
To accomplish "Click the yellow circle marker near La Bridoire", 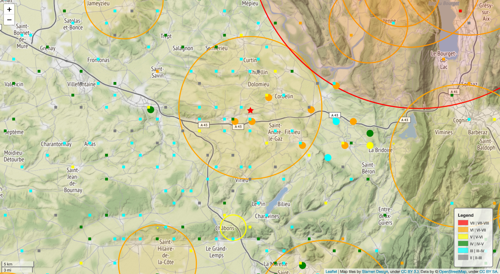I will pyautogui.click(x=370, y=146).
